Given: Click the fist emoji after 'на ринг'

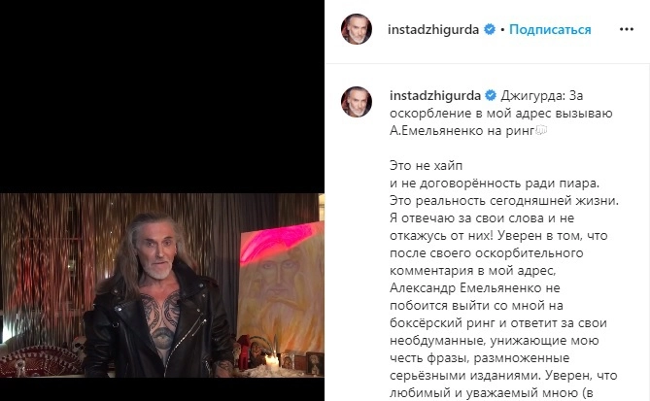Looking at the screenshot, I should [541, 130].
